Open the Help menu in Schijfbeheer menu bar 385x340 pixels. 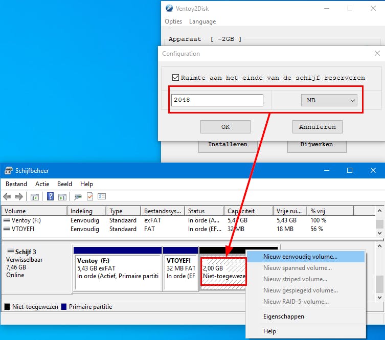pyautogui.click(x=86, y=184)
